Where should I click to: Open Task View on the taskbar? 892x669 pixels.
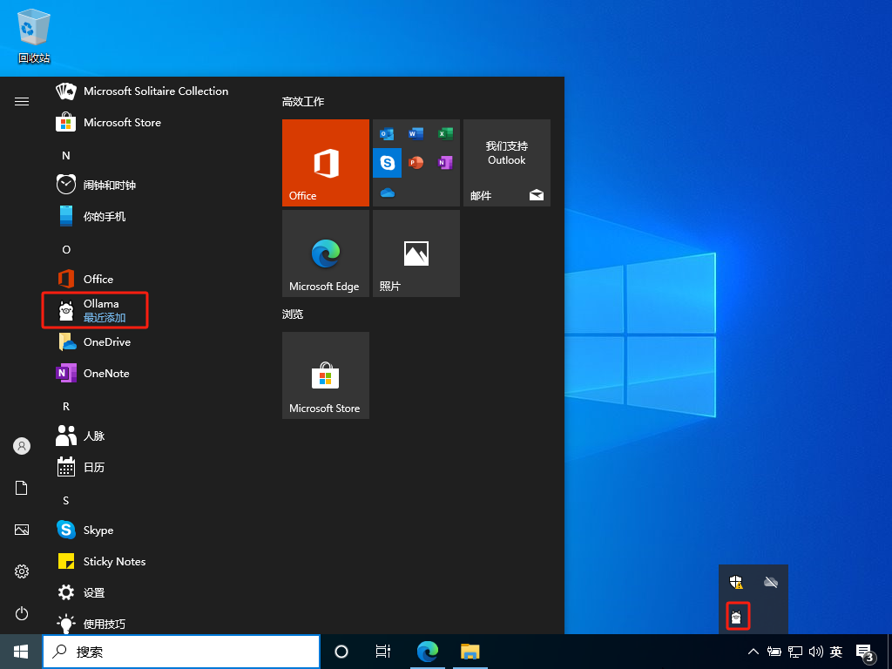pos(383,652)
